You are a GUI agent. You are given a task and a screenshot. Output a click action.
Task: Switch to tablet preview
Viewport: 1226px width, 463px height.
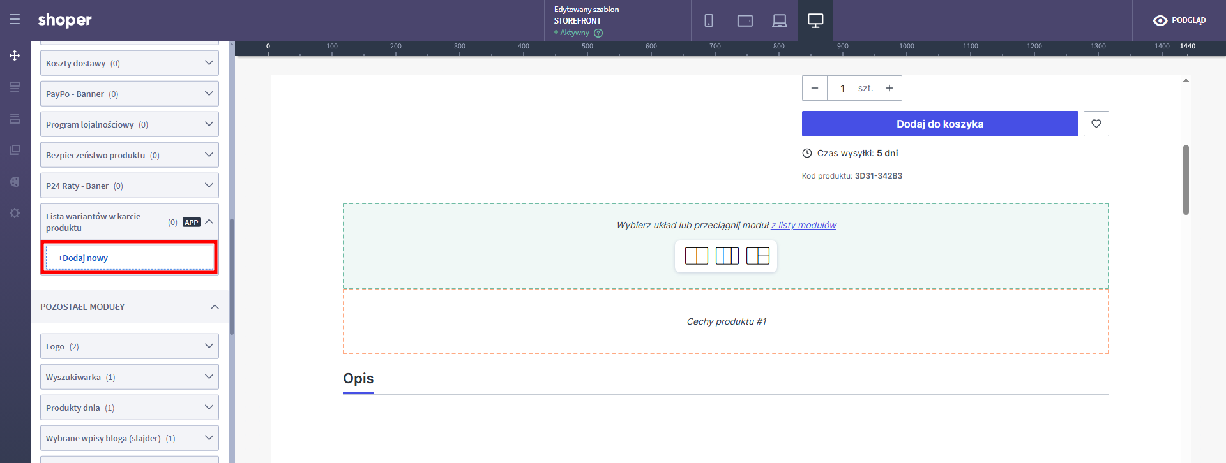[x=745, y=20]
